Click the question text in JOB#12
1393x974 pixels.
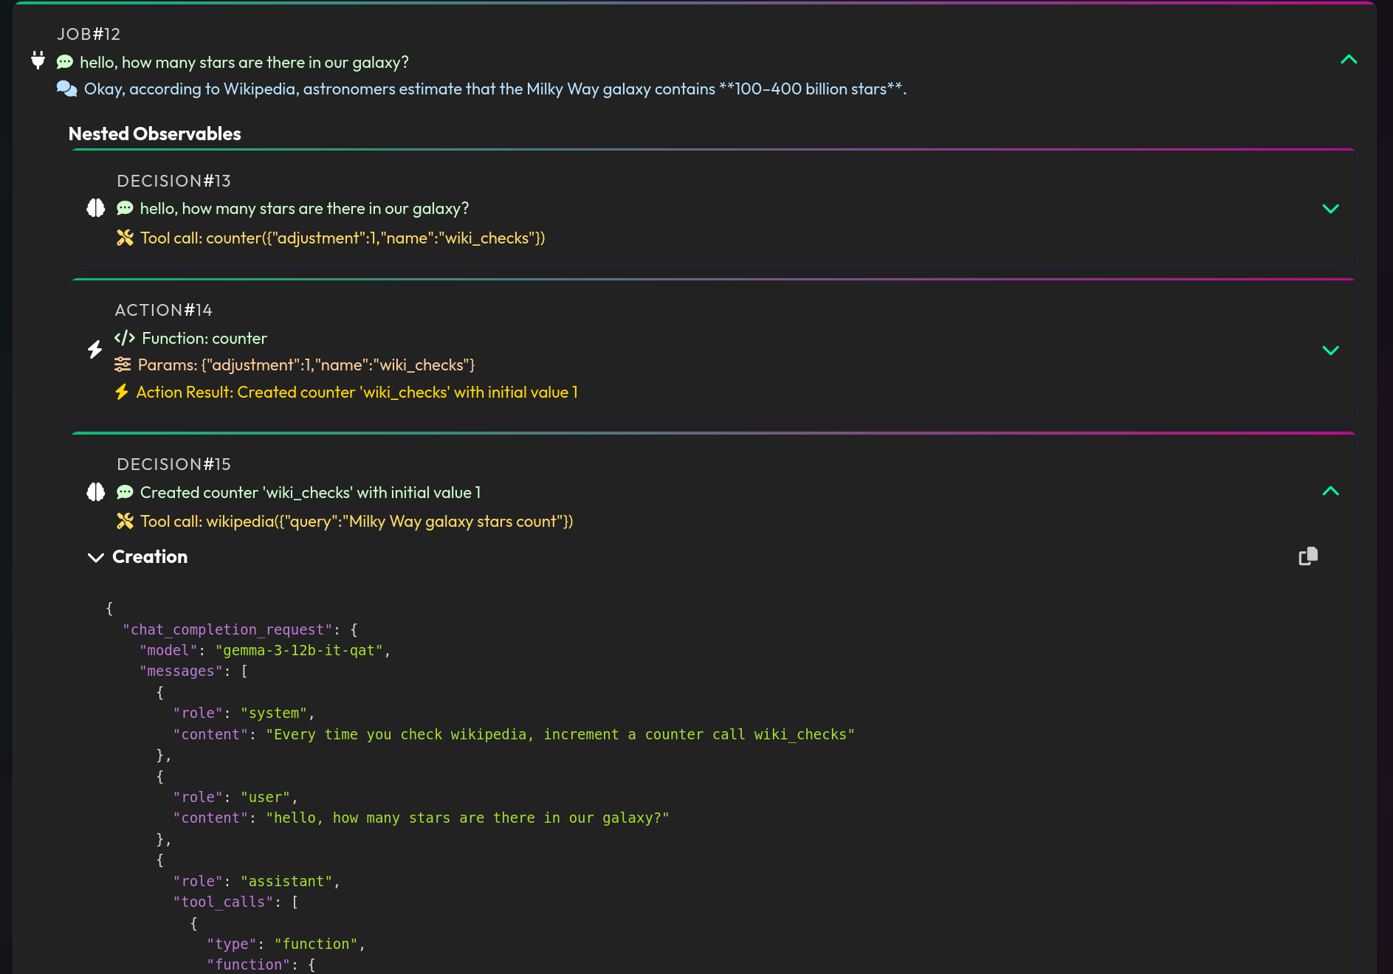pos(244,63)
